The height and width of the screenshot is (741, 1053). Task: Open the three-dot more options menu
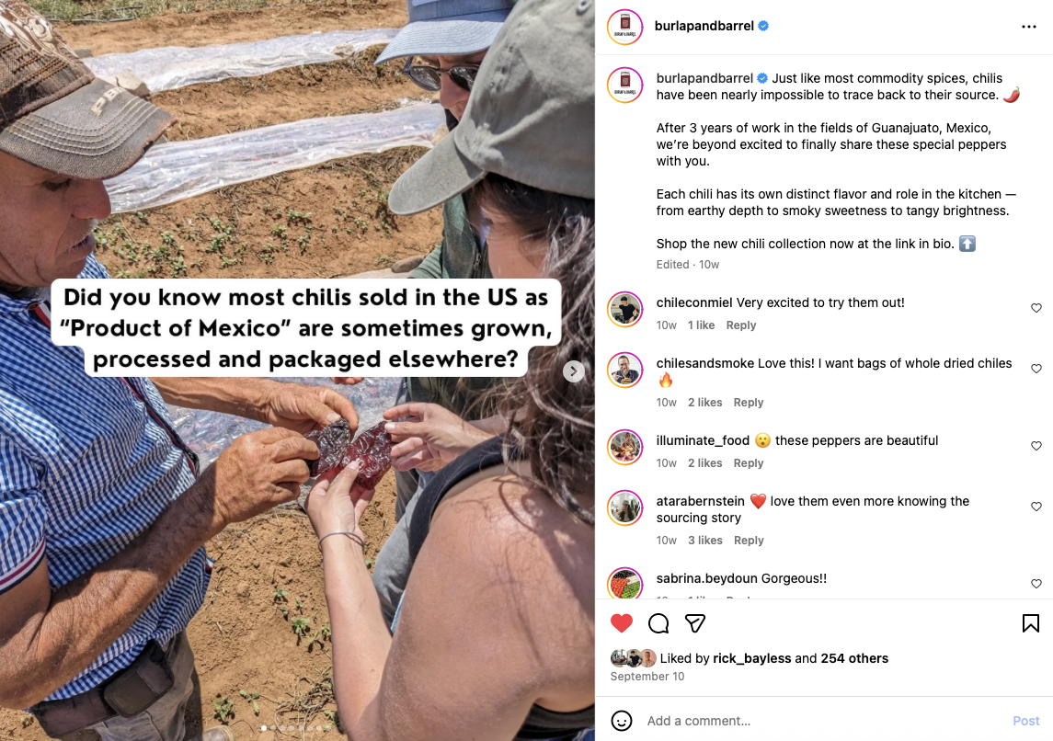(1028, 27)
